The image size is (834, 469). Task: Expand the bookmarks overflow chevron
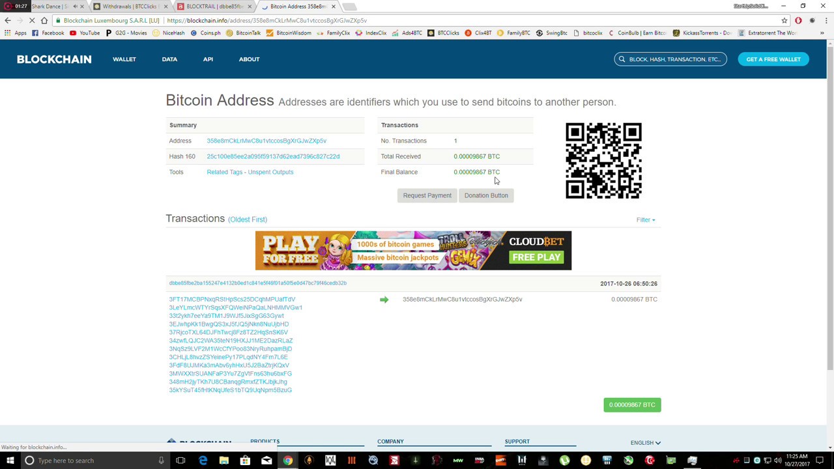[822, 33]
